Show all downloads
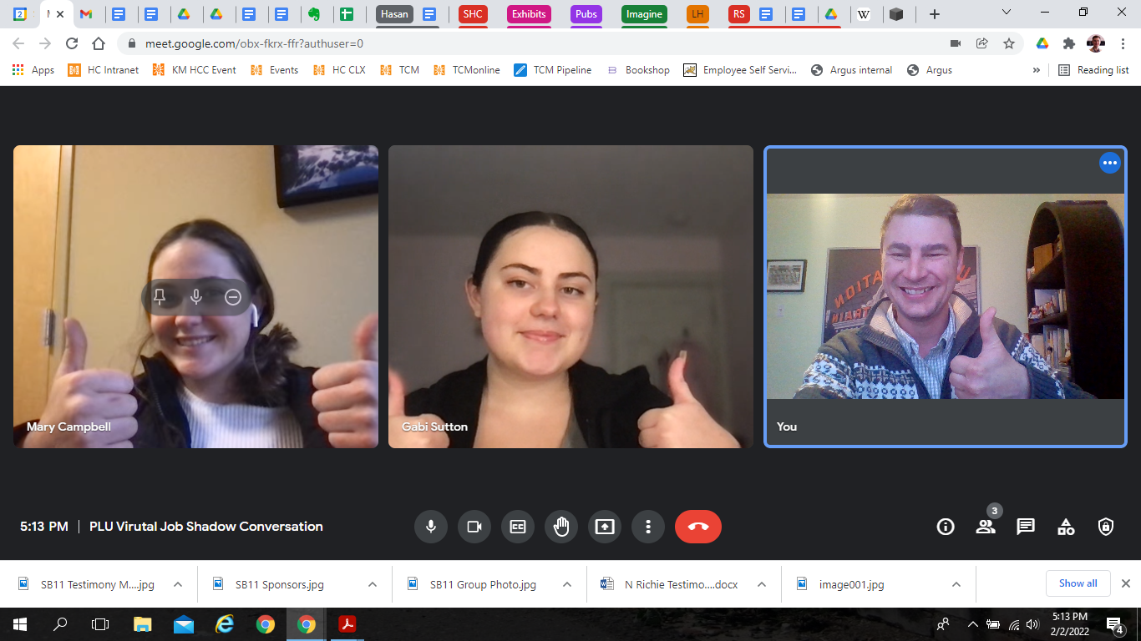This screenshot has height=641, width=1141. pyautogui.click(x=1078, y=583)
